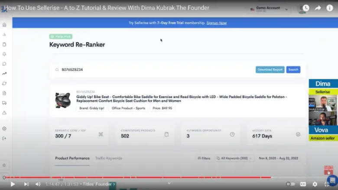Open the Filters button
Screen dimensions: 338x190
(204, 158)
